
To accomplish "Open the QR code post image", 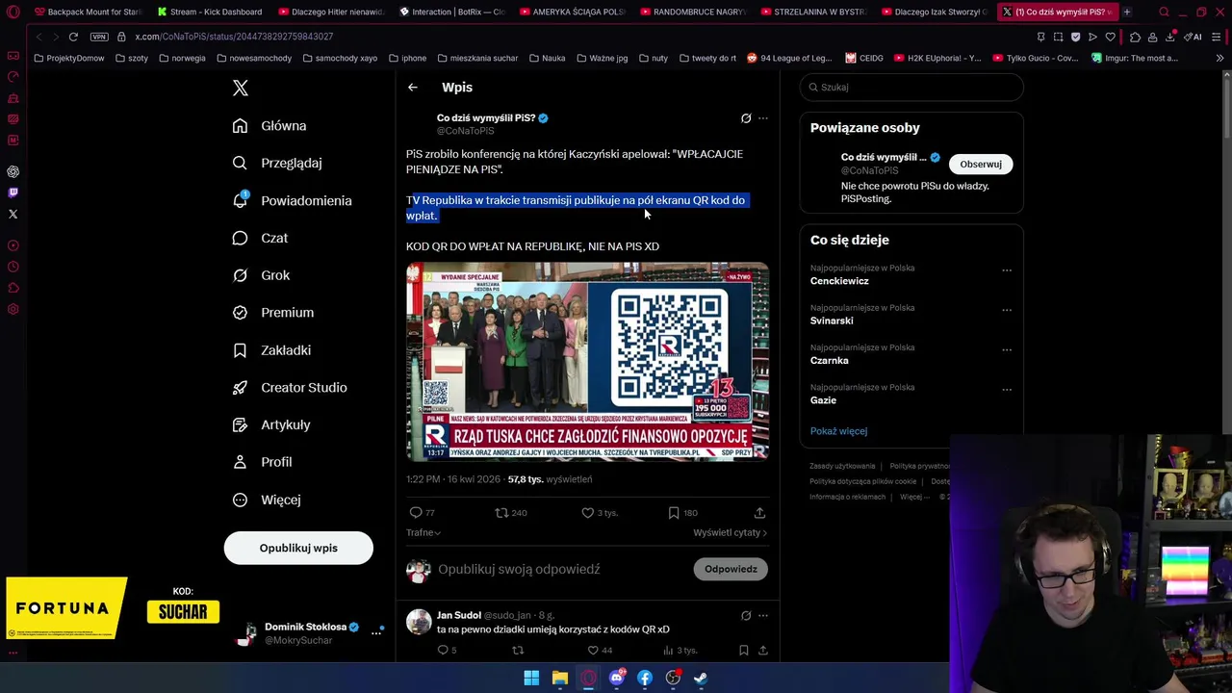I will [x=587, y=362].
